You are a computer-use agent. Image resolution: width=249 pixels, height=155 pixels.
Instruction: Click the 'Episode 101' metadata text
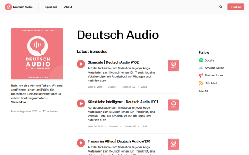tap(130, 126)
